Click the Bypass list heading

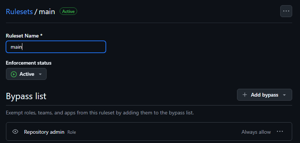point(26,96)
